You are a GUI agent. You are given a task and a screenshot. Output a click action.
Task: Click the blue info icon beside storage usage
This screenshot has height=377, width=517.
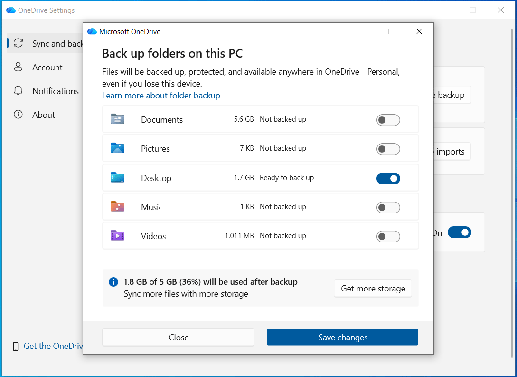[113, 282]
